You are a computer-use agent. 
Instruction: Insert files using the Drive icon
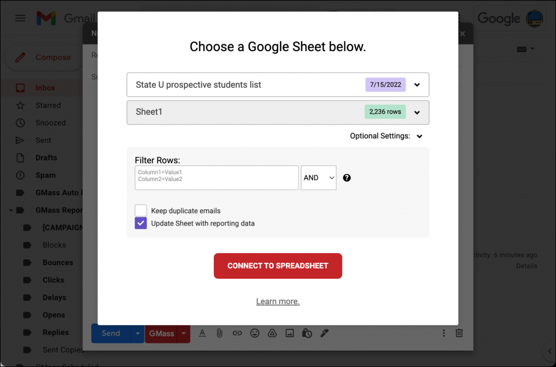(272, 333)
